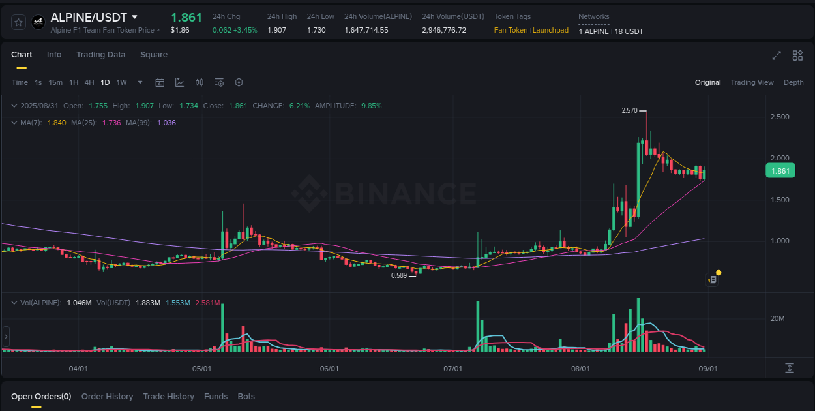Open the date range picker calendar icon

click(x=160, y=82)
